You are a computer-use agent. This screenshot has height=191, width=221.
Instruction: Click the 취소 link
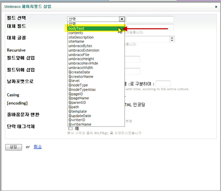pyautogui.click(x=38, y=147)
